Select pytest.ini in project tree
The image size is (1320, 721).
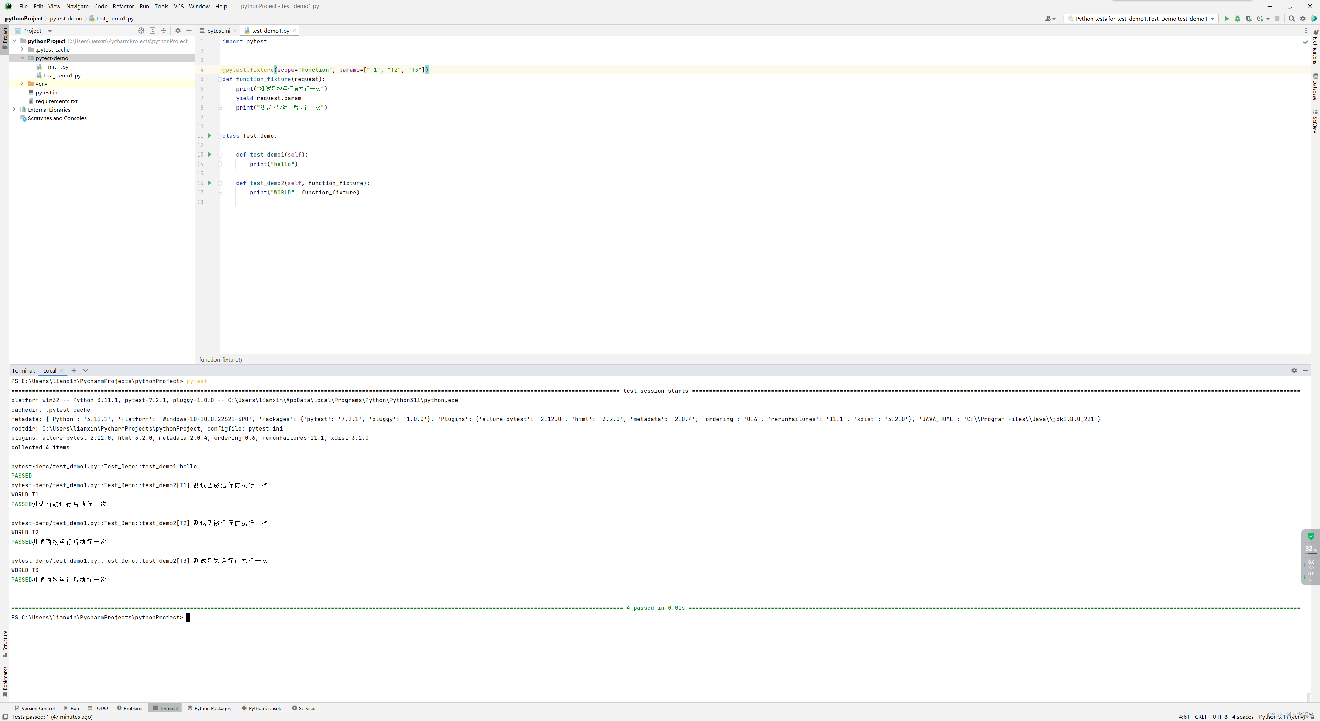[x=44, y=92]
